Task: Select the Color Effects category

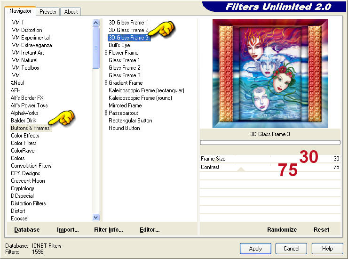Action: tap(25, 136)
